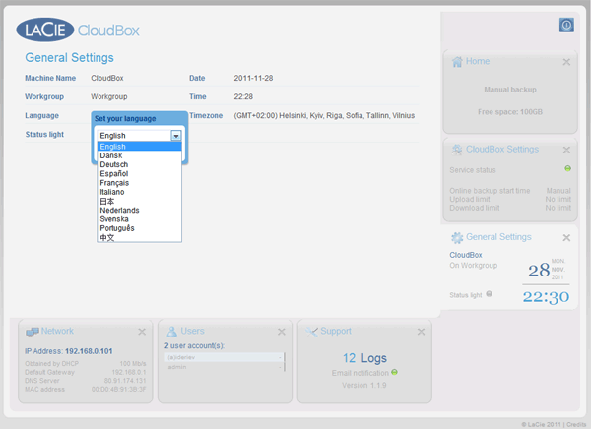Select the admin user account row
Viewport: 591px width, 429px height.
[x=224, y=367]
